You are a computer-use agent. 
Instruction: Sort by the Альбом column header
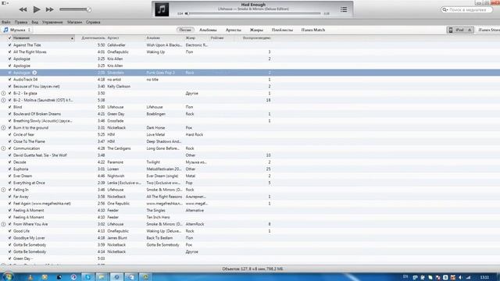[x=153, y=38]
